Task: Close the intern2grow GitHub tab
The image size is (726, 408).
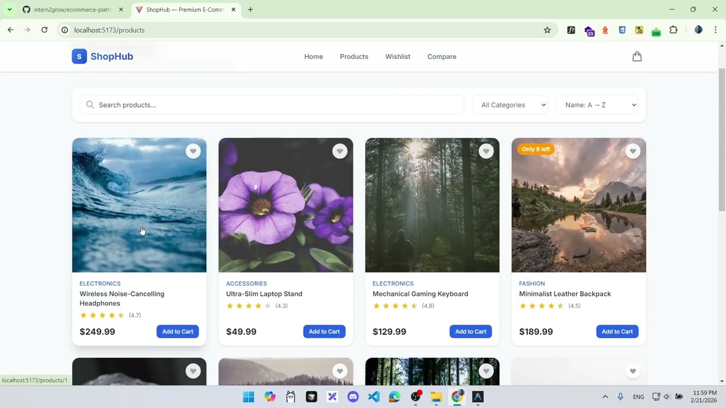Action: [121, 10]
